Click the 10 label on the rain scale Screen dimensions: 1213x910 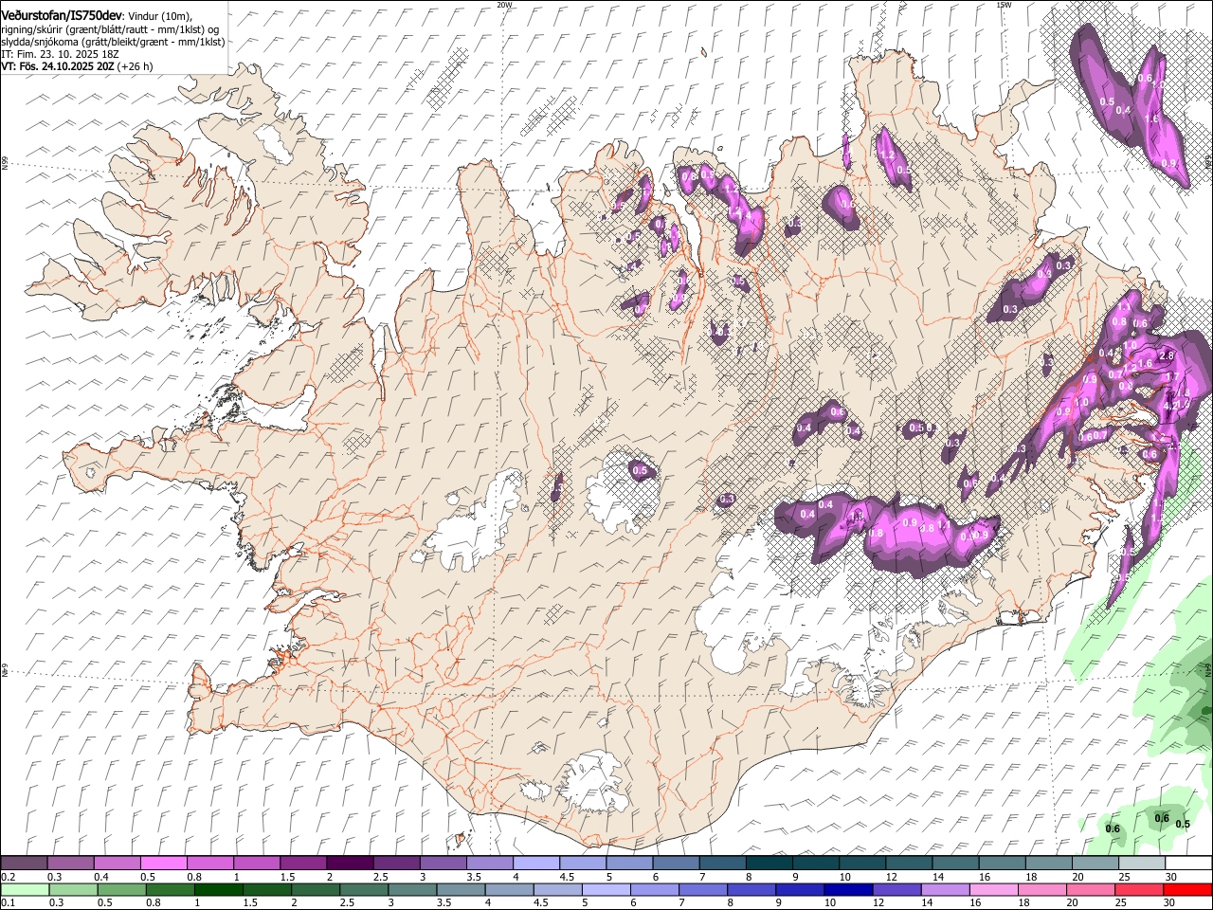830,902
